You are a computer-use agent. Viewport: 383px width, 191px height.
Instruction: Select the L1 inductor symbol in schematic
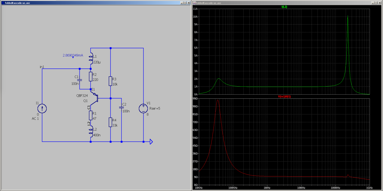click(91, 58)
